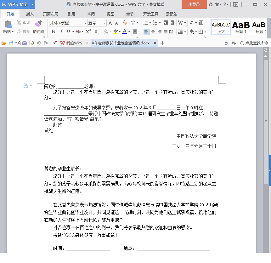The image size is (271, 263).
Task: Expand the side task pane handle
Action: [270, 170]
